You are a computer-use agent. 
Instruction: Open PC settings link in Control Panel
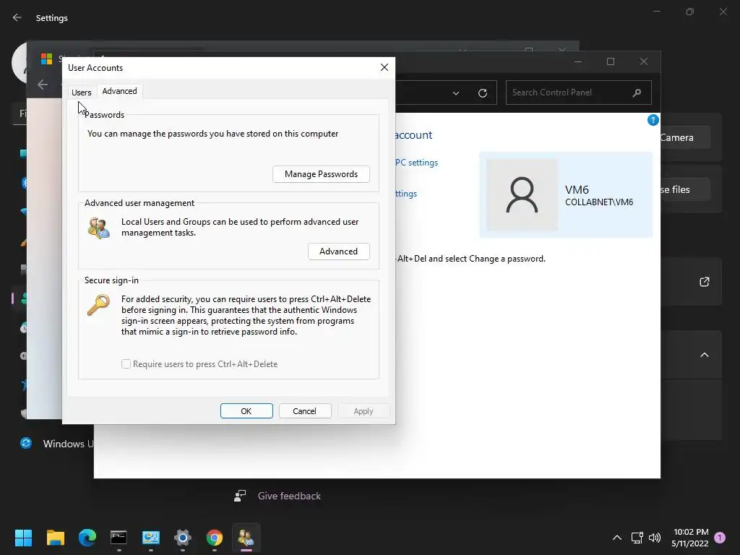pos(416,163)
